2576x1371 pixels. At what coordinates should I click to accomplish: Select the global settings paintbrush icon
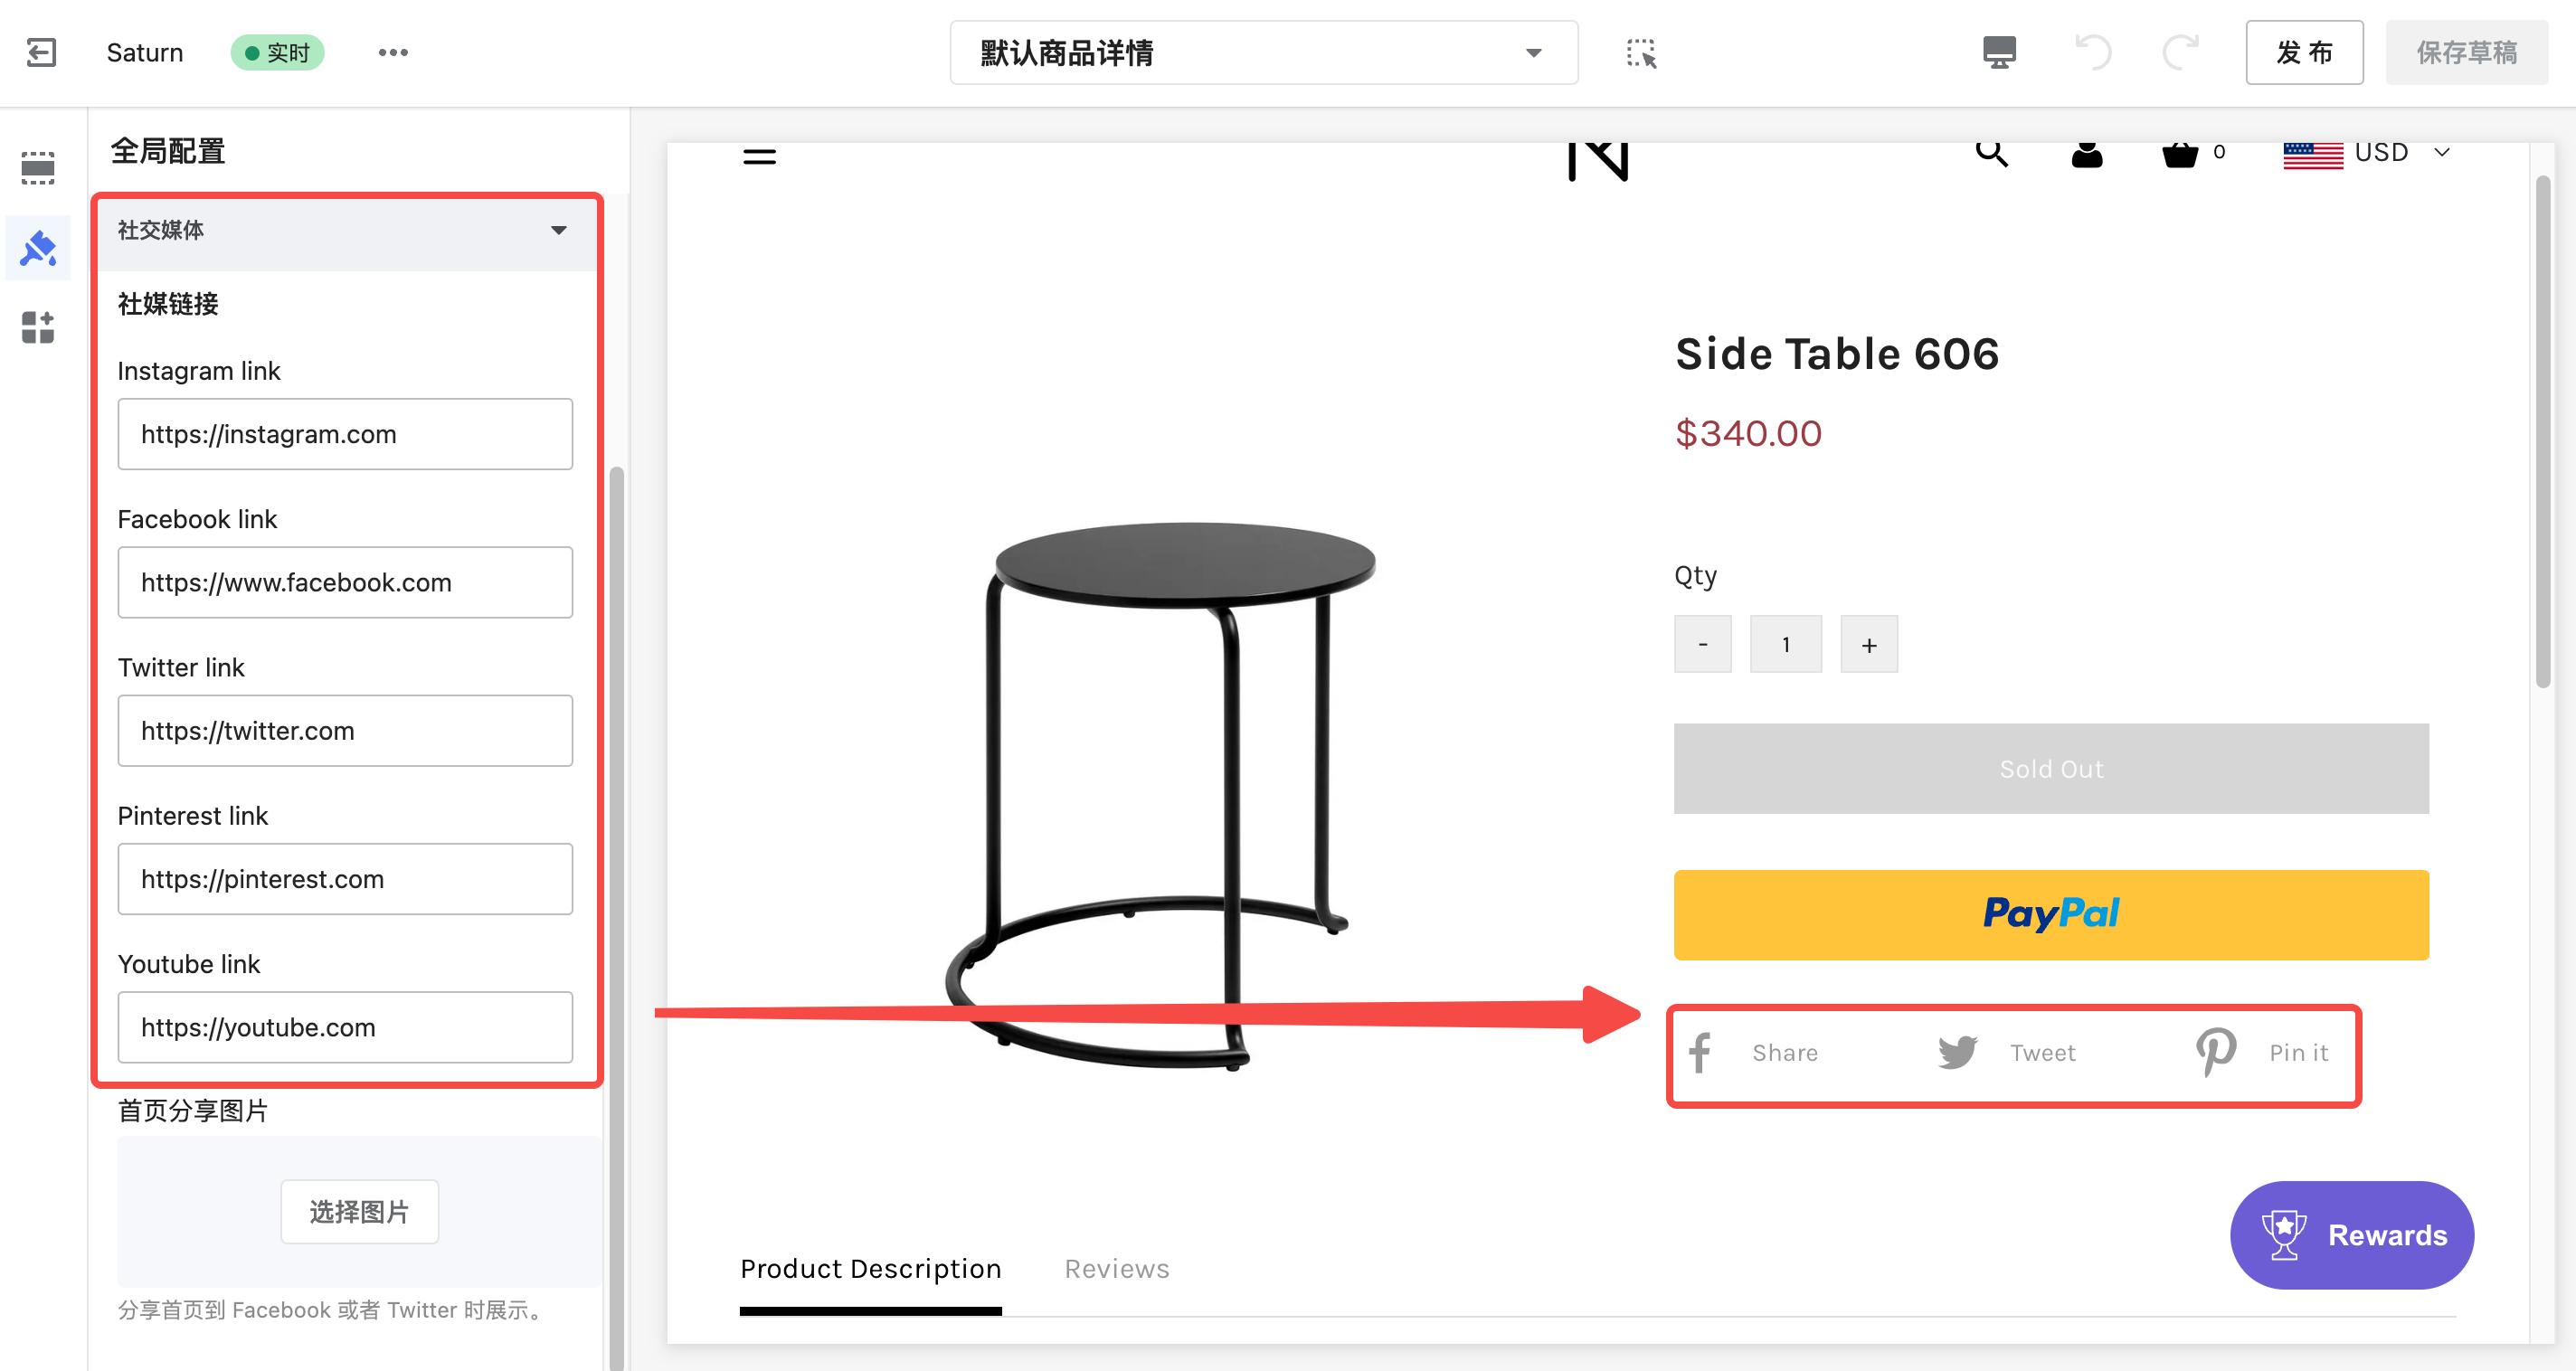point(38,248)
